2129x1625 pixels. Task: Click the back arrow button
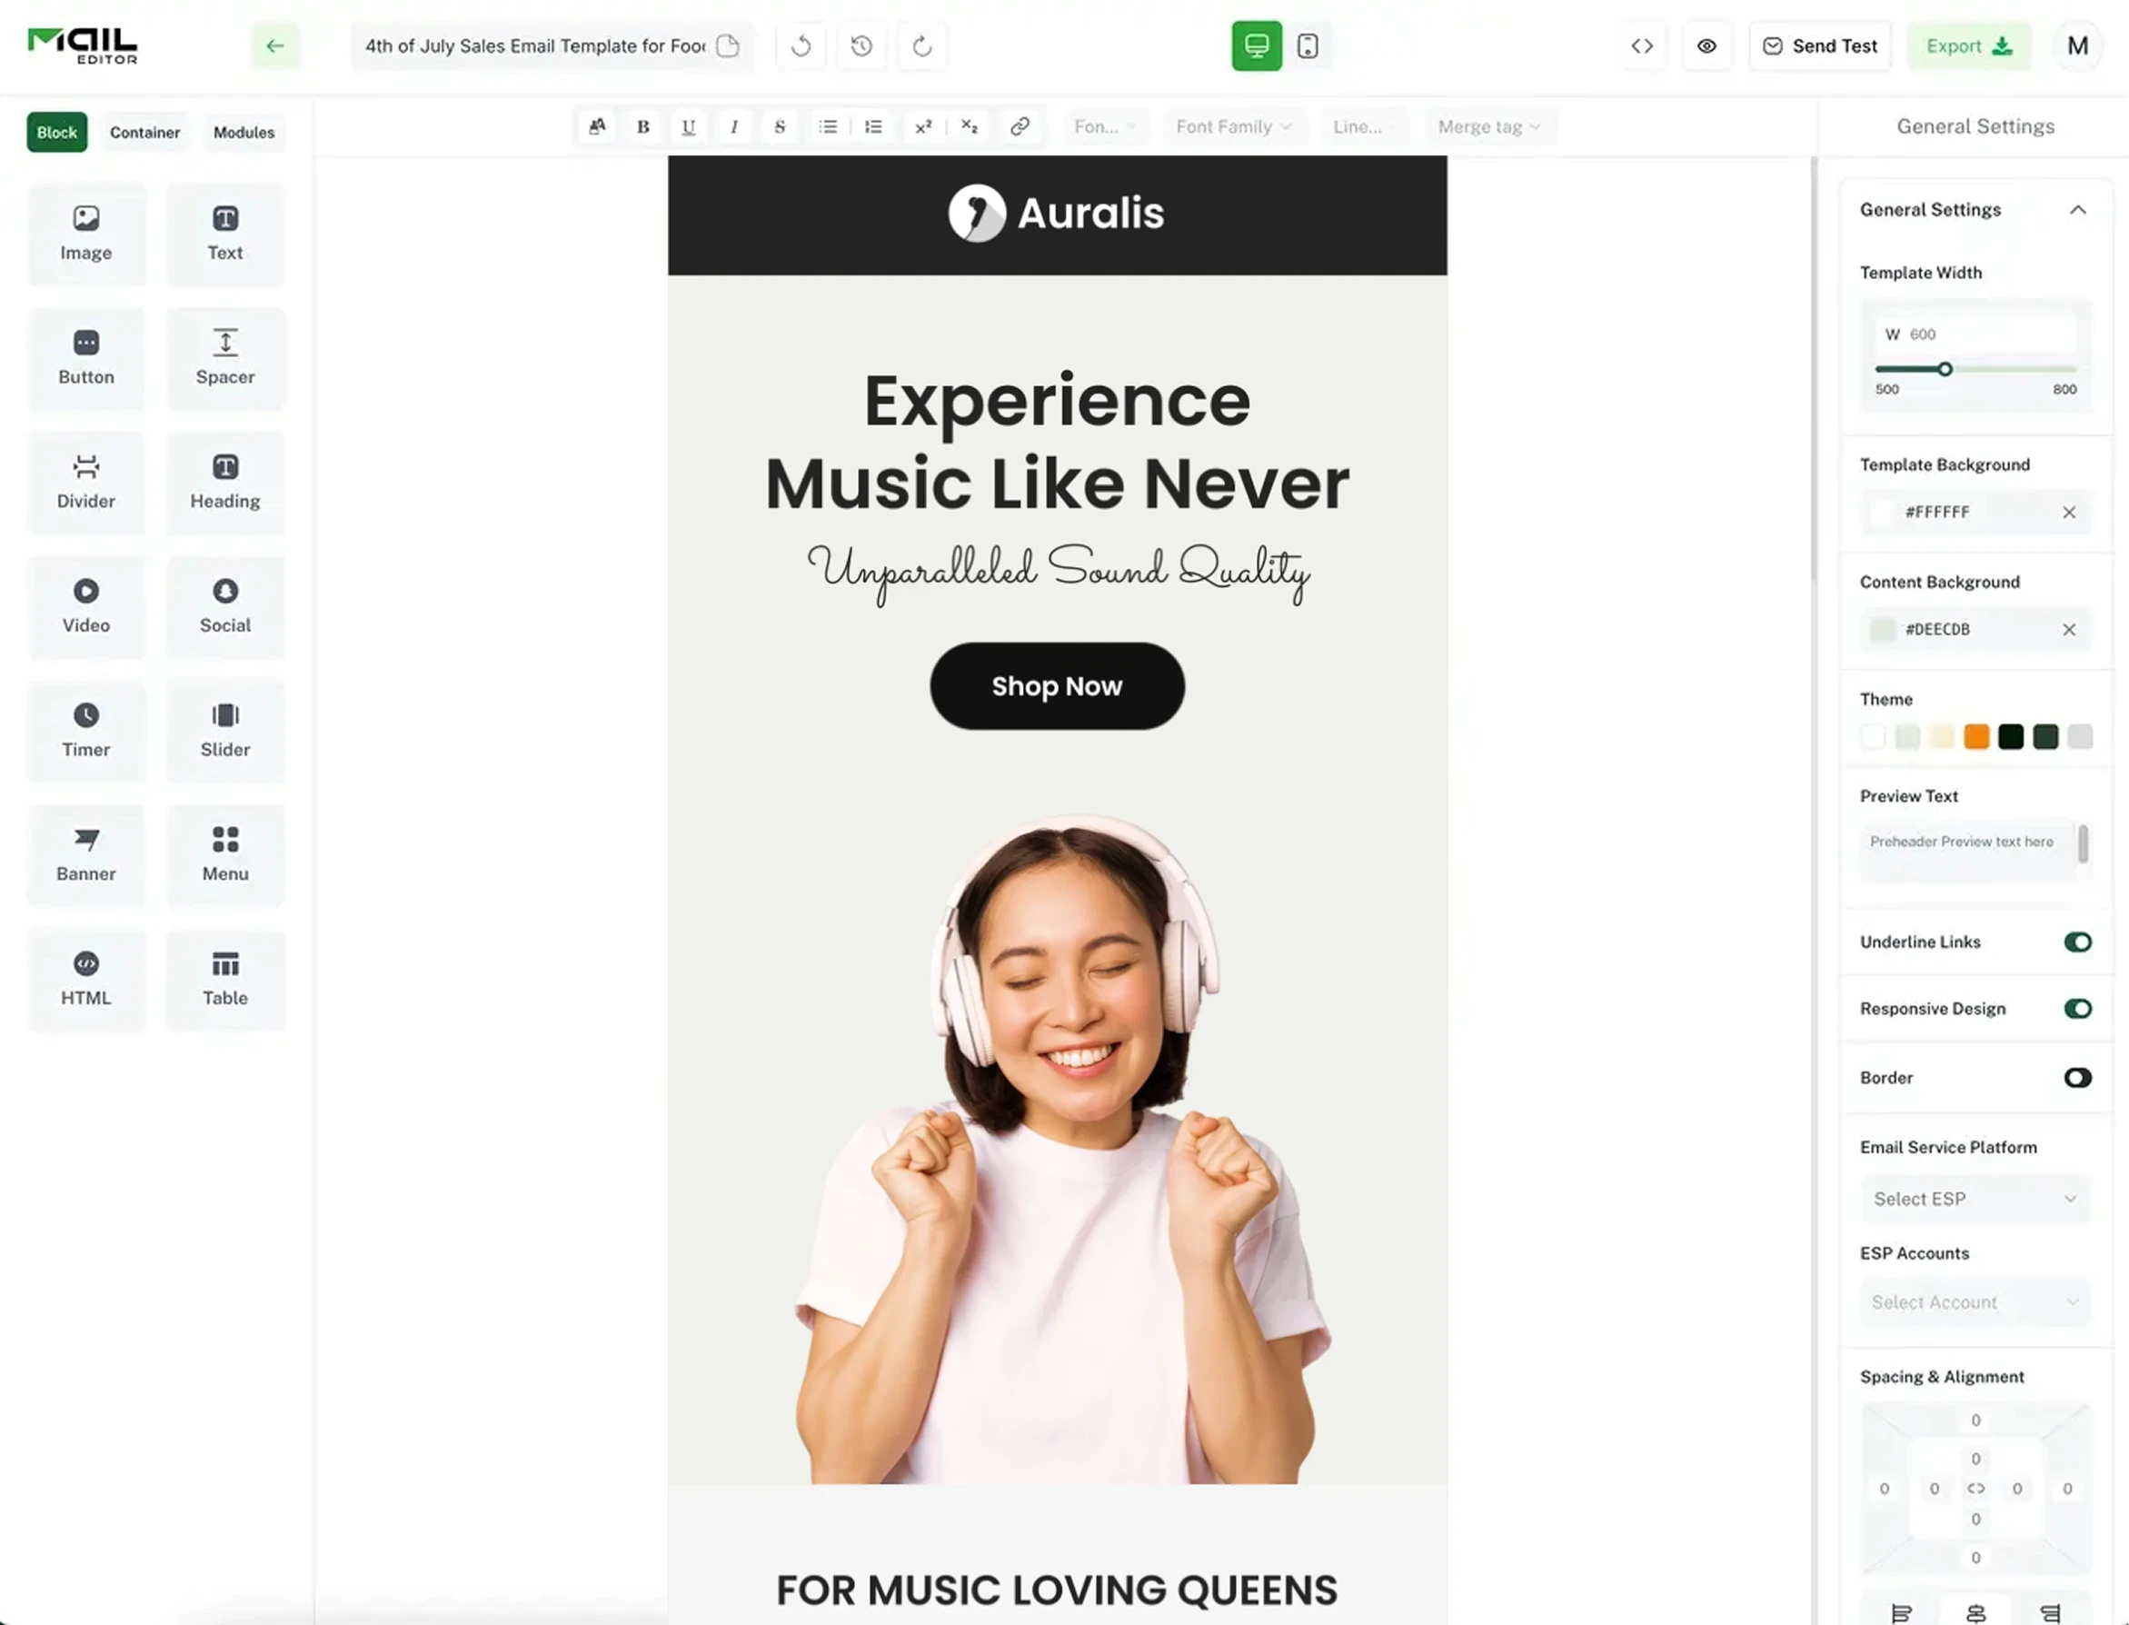[275, 45]
